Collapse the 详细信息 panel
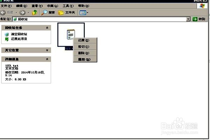Viewport: 210px width, 140px height. point(47,59)
